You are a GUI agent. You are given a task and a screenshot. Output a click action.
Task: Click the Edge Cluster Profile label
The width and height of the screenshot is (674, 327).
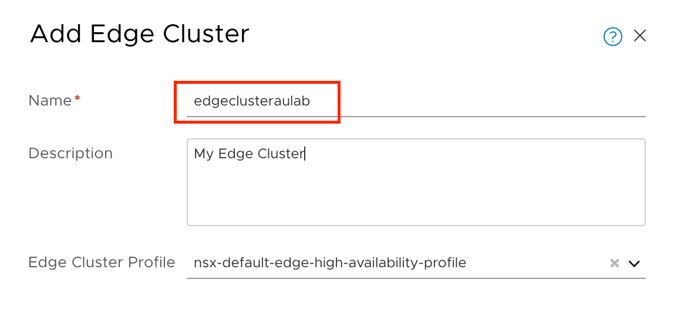(x=102, y=263)
